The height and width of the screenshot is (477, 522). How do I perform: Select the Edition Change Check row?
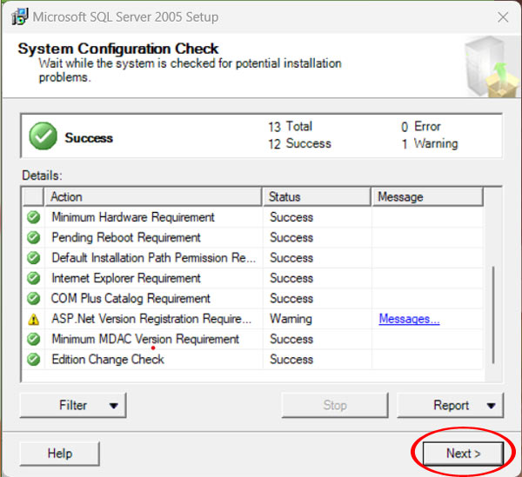click(x=253, y=360)
